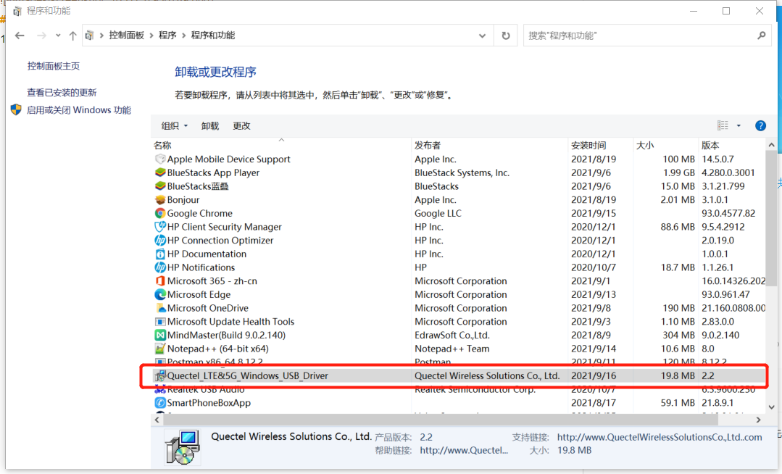Click the BlueStack Systems, Inc. publisher cell
The height and width of the screenshot is (474, 782).
[x=462, y=172]
